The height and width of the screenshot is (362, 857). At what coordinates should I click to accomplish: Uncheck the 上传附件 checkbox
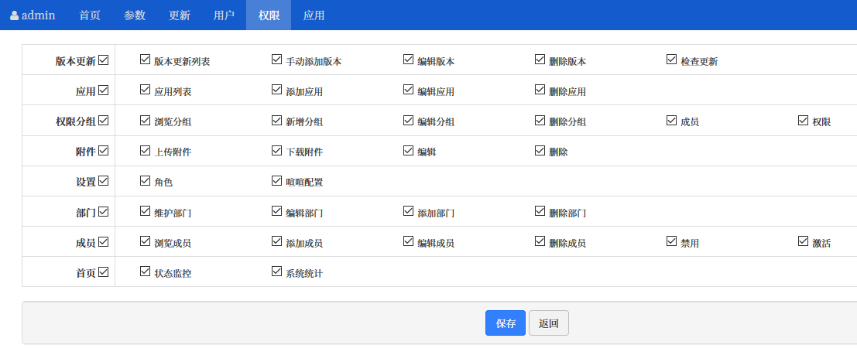coord(146,150)
